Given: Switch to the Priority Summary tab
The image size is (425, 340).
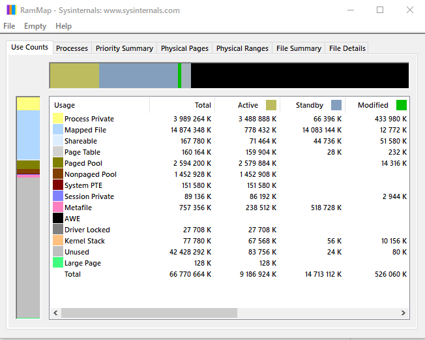Looking at the screenshot, I should (x=124, y=48).
